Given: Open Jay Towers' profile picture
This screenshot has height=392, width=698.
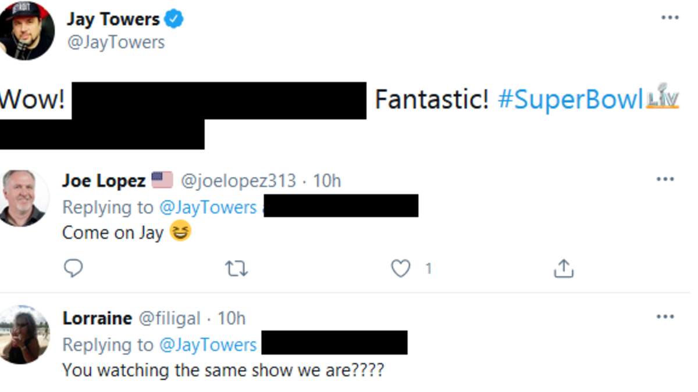Looking at the screenshot, I should click(26, 31).
